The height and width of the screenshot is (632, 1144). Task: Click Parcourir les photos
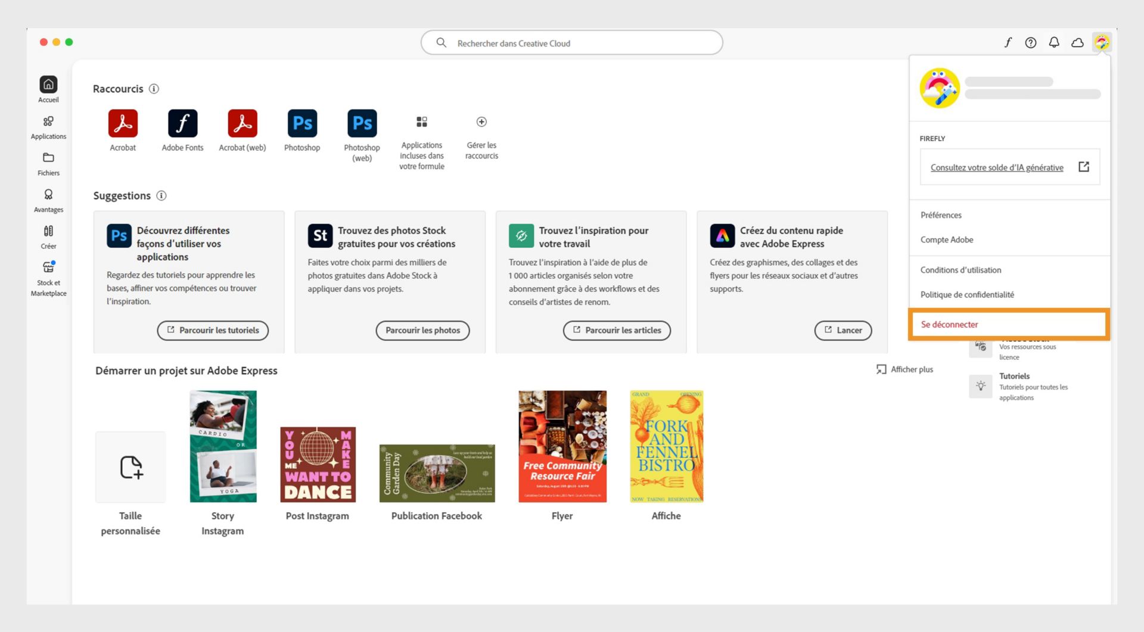click(x=422, y=330)
